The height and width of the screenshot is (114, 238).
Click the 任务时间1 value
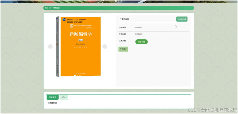tap(139, 34)
